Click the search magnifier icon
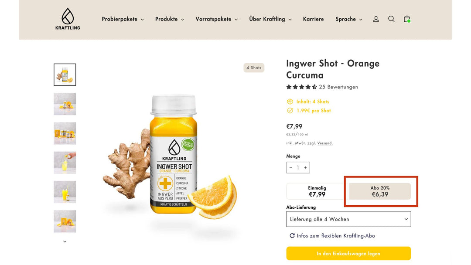471x265 pixels. click(x=391, y=19)
